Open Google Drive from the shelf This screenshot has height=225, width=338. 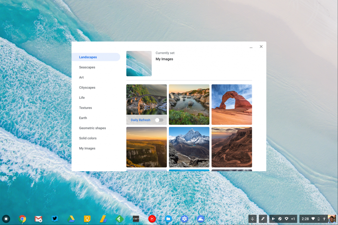(x=71, y=219)
